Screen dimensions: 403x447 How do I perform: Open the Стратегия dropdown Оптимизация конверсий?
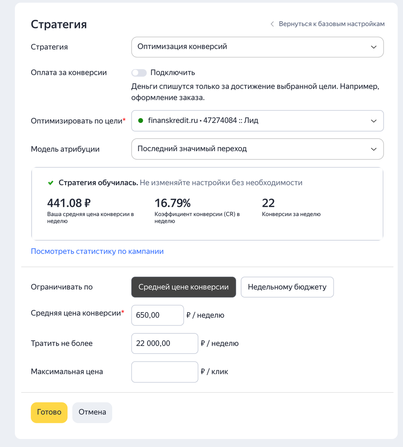258,47
